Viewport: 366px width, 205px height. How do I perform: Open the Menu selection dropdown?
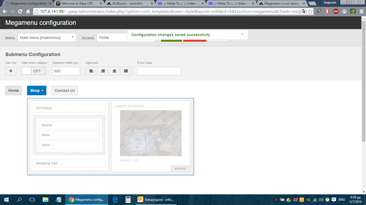point(47,38)
